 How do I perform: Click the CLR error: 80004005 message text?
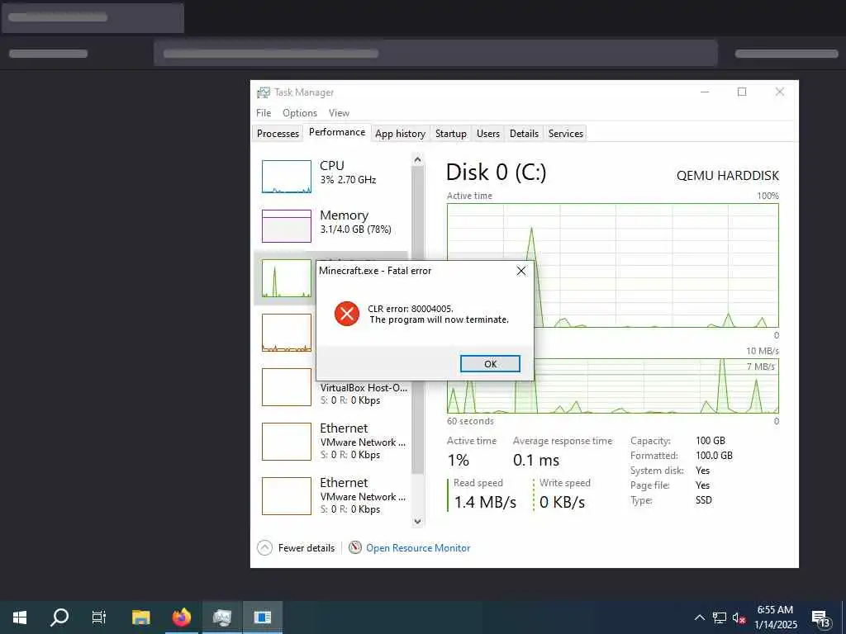pyautogui.click(x=411, y=309)
